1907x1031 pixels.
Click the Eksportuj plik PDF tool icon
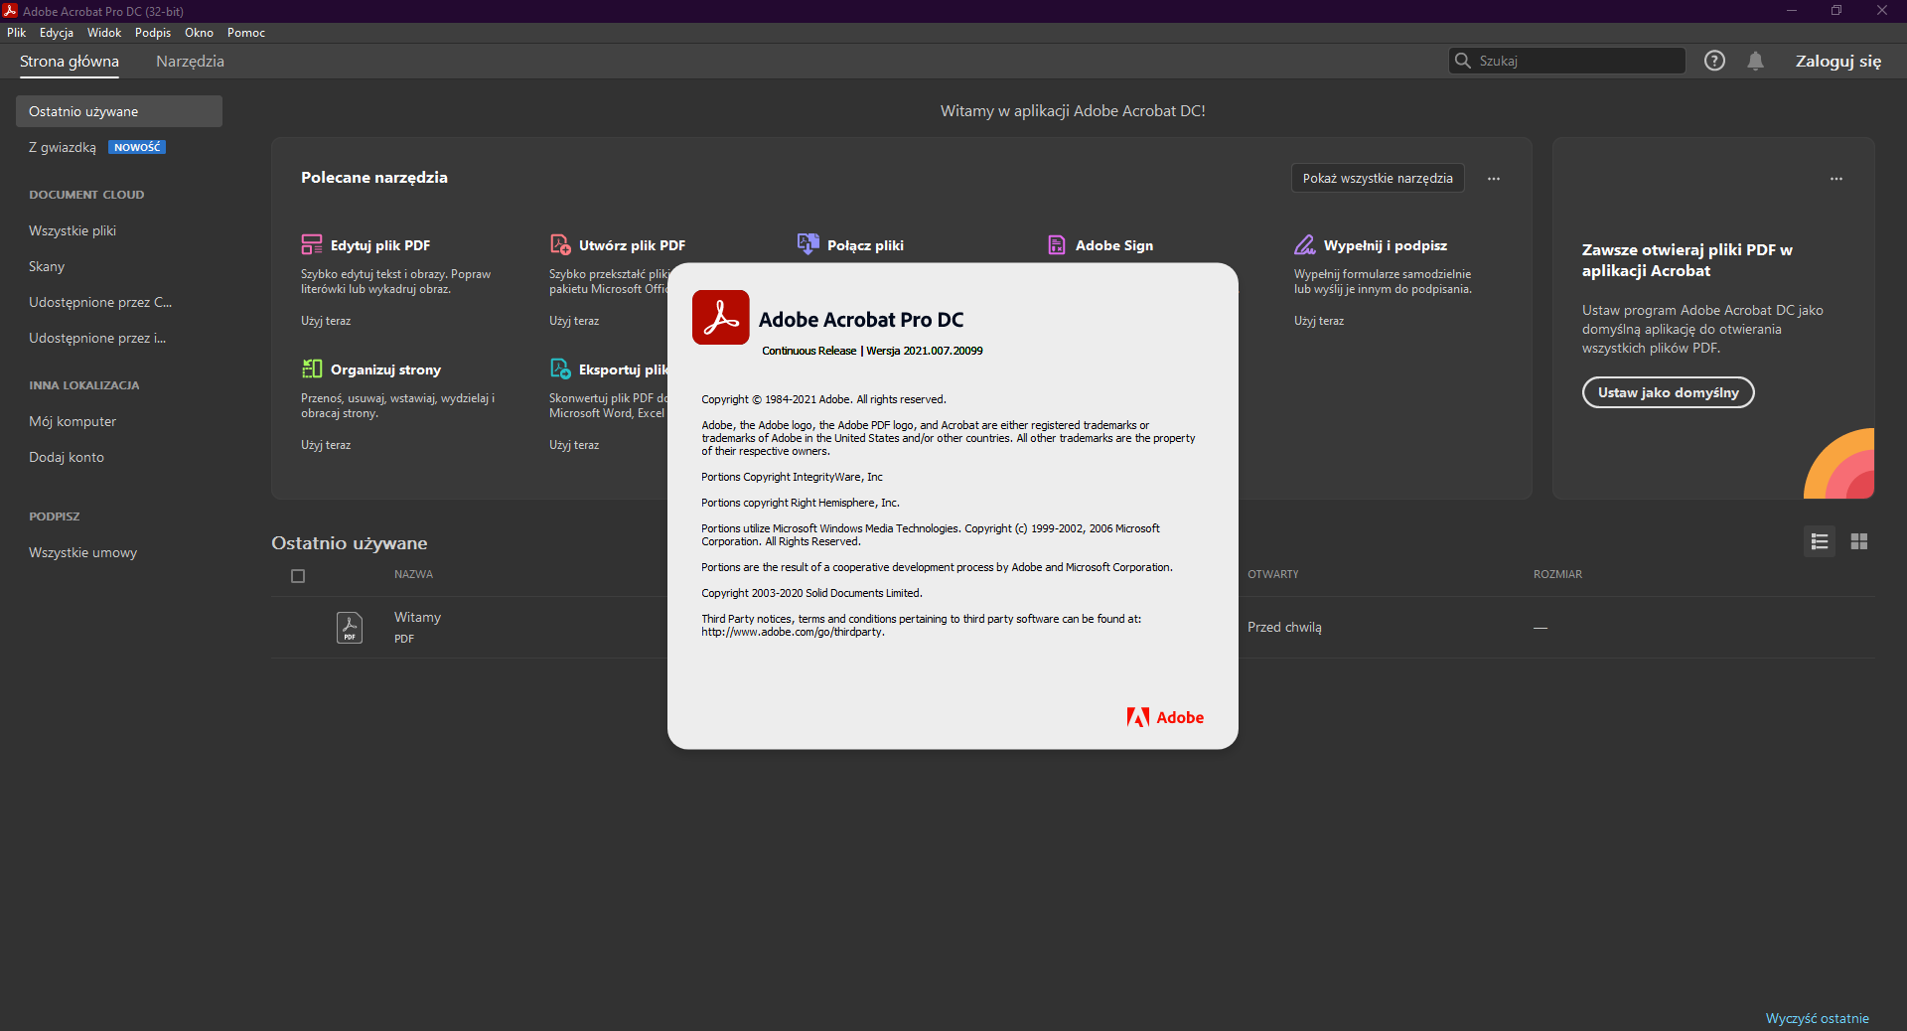tap(560, 368)
